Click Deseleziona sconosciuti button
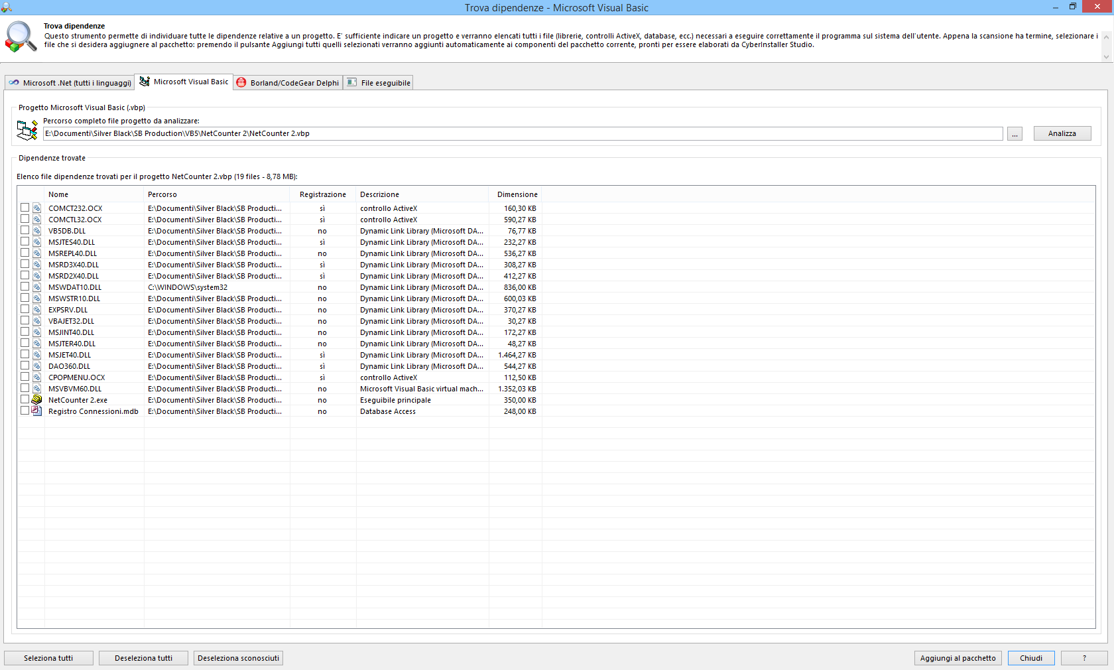This screenshot has width=1114, height=670. click(x=238, y=658)
